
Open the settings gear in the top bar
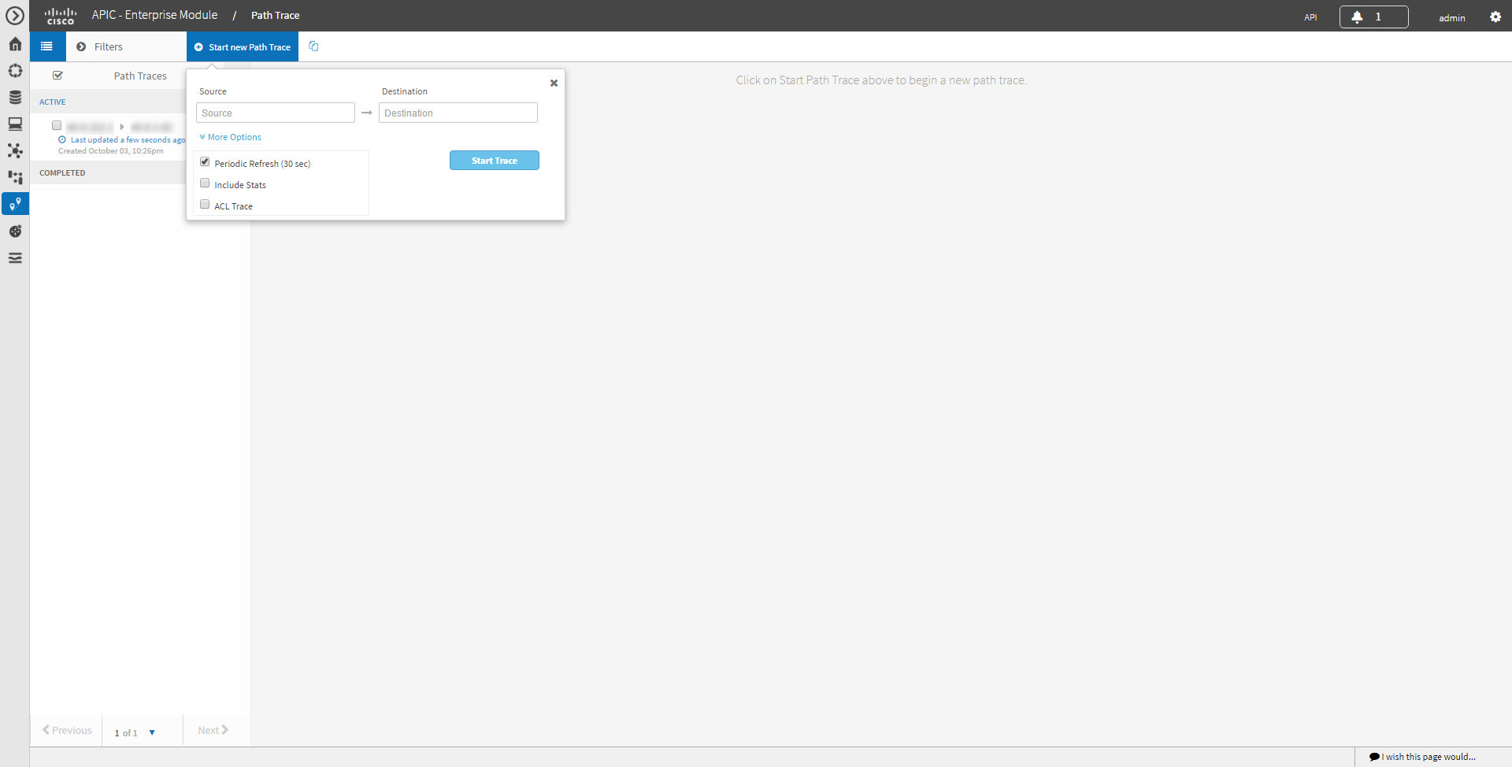tap(1496, 16)
